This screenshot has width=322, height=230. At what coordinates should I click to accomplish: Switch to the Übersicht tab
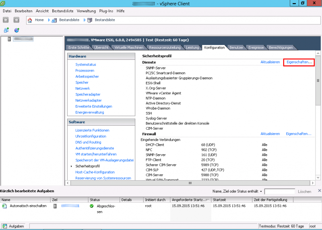point(101,47)
